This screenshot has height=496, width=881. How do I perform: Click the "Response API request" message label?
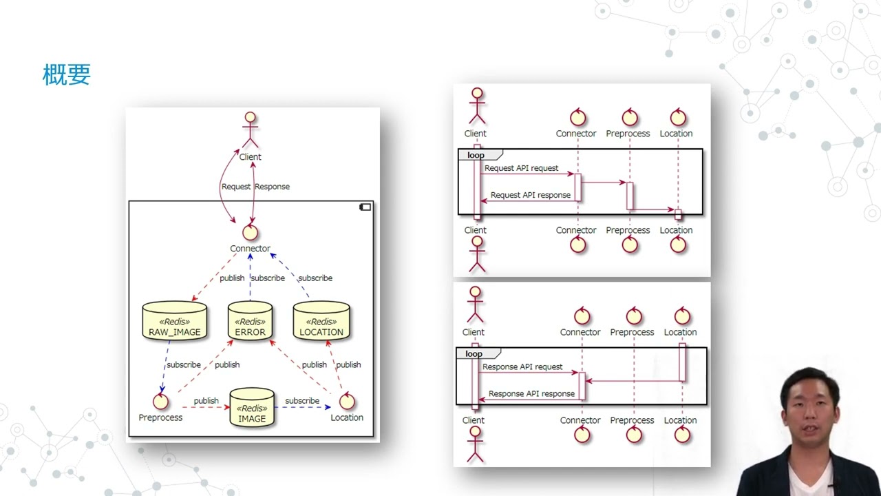(522, 367)
